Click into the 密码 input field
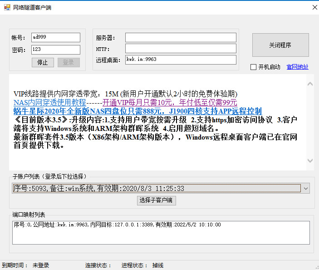The image size is (319, 270). pos(55,50)
